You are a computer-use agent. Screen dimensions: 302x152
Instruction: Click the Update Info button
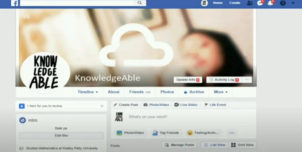[x=188, y=80]
